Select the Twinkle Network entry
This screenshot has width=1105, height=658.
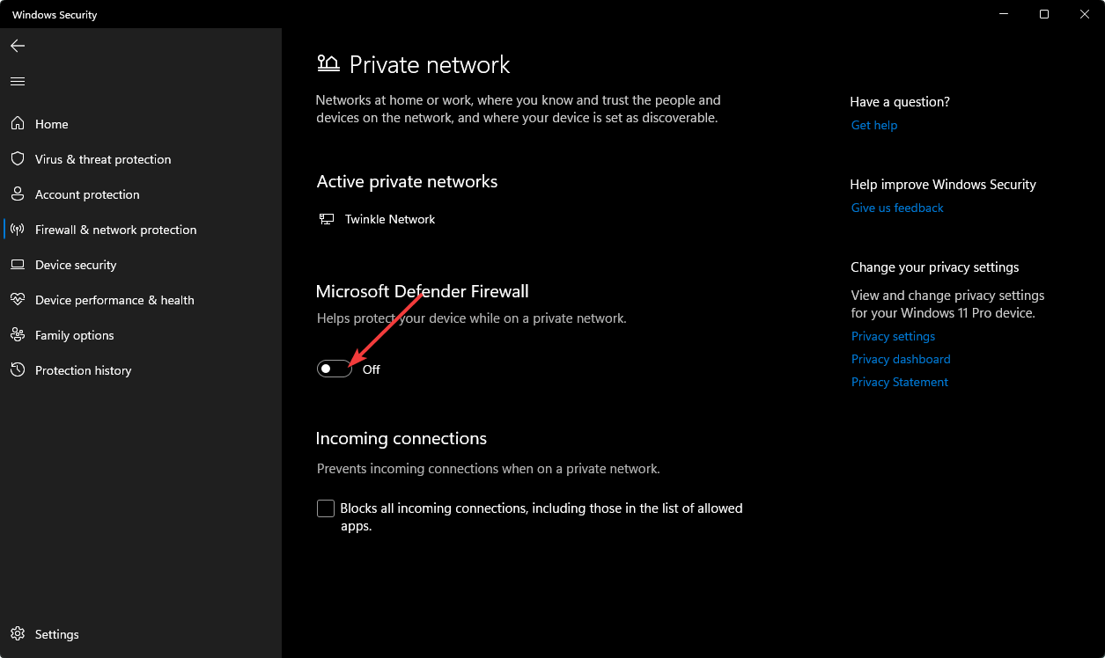(389, 219)
